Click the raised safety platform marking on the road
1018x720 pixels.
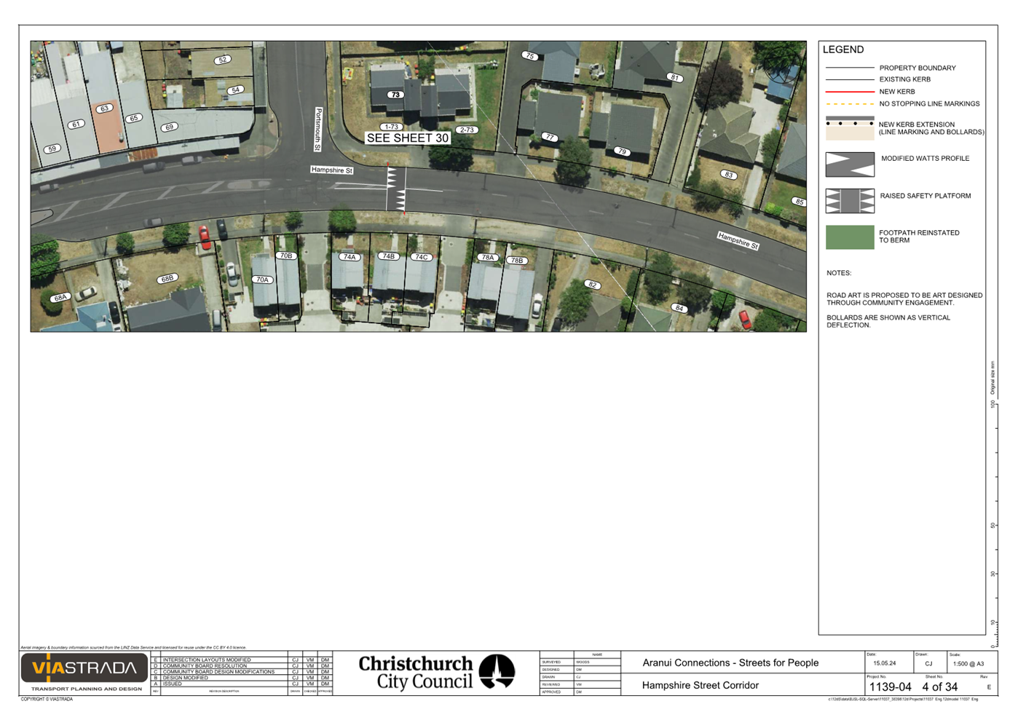point(397,189)
